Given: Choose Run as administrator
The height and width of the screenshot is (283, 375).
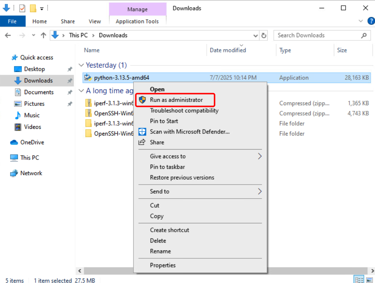Looking at the screenshot, I should pos(176,100).
